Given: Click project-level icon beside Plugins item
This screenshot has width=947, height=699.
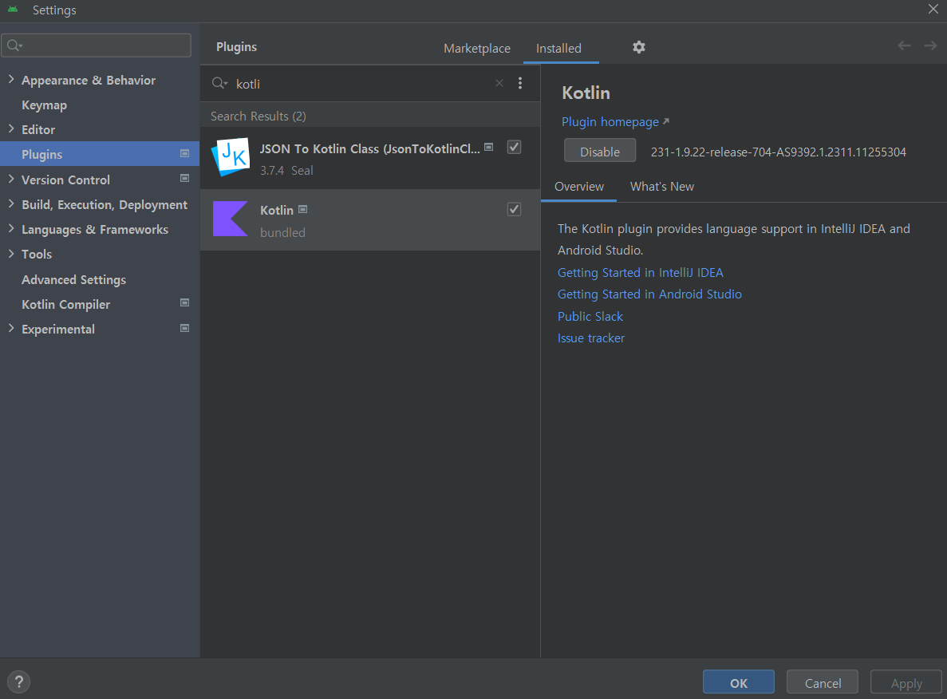Looking at the screenshot, I should pos(185,153).
